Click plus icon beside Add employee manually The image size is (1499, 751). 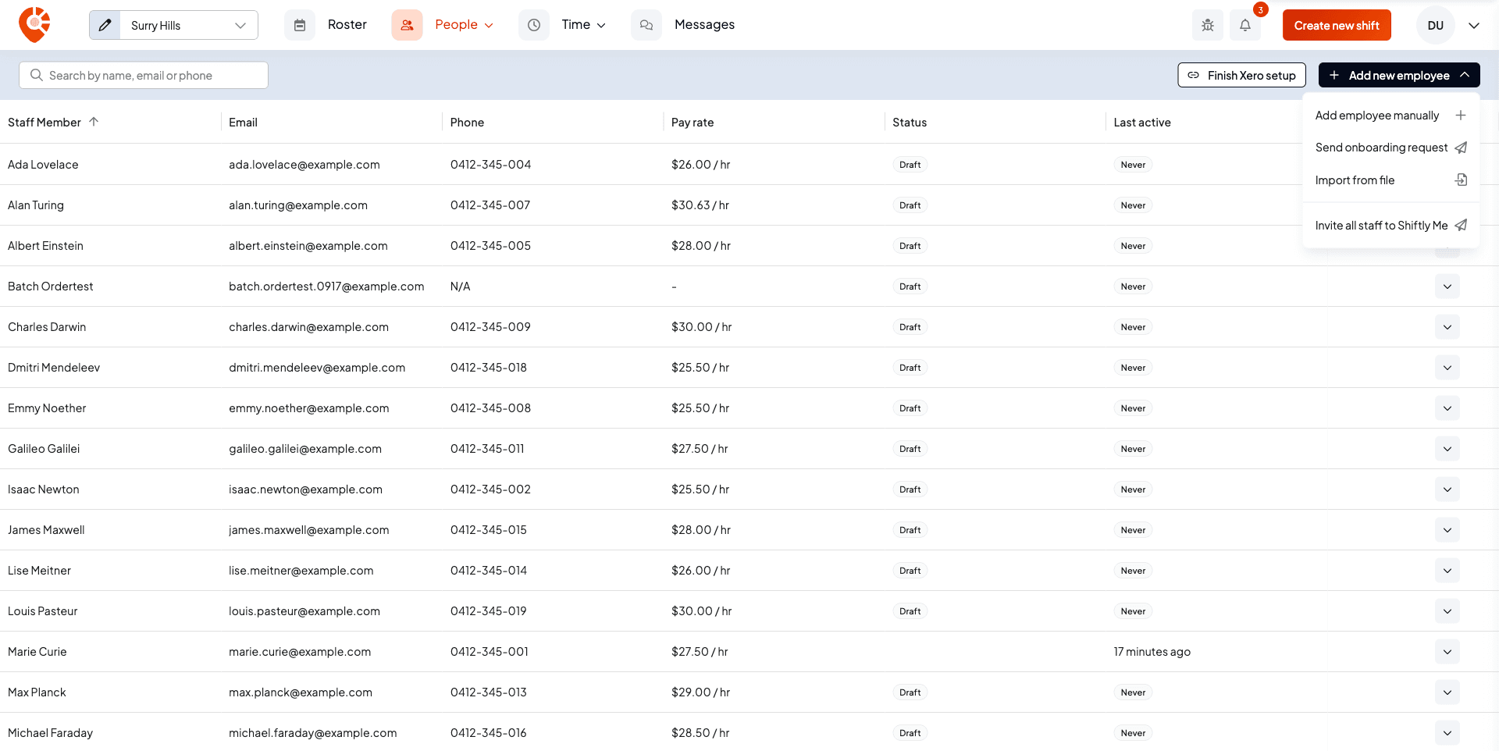click(1461, 115)
